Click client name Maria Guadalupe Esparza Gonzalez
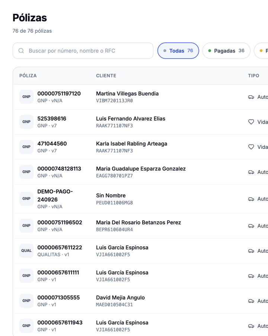 pyautogui.click(x=141, y=169)
